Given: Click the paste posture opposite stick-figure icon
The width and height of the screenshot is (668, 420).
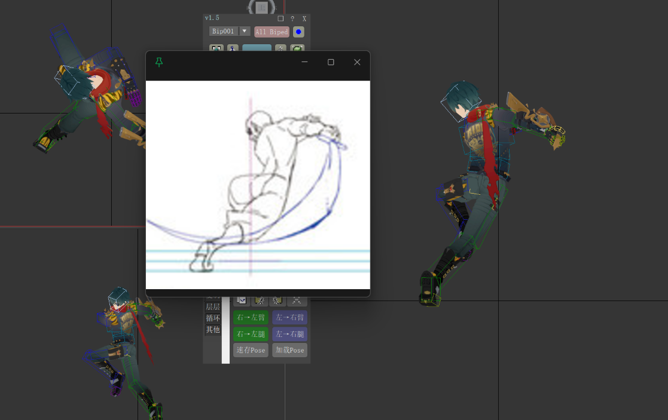Looking at the screenshot, I should click(277, 301).
